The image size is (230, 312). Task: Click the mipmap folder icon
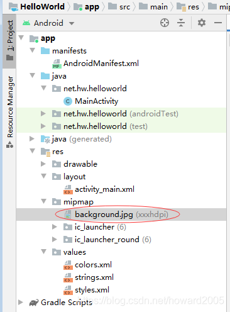(x=57, y=202)
